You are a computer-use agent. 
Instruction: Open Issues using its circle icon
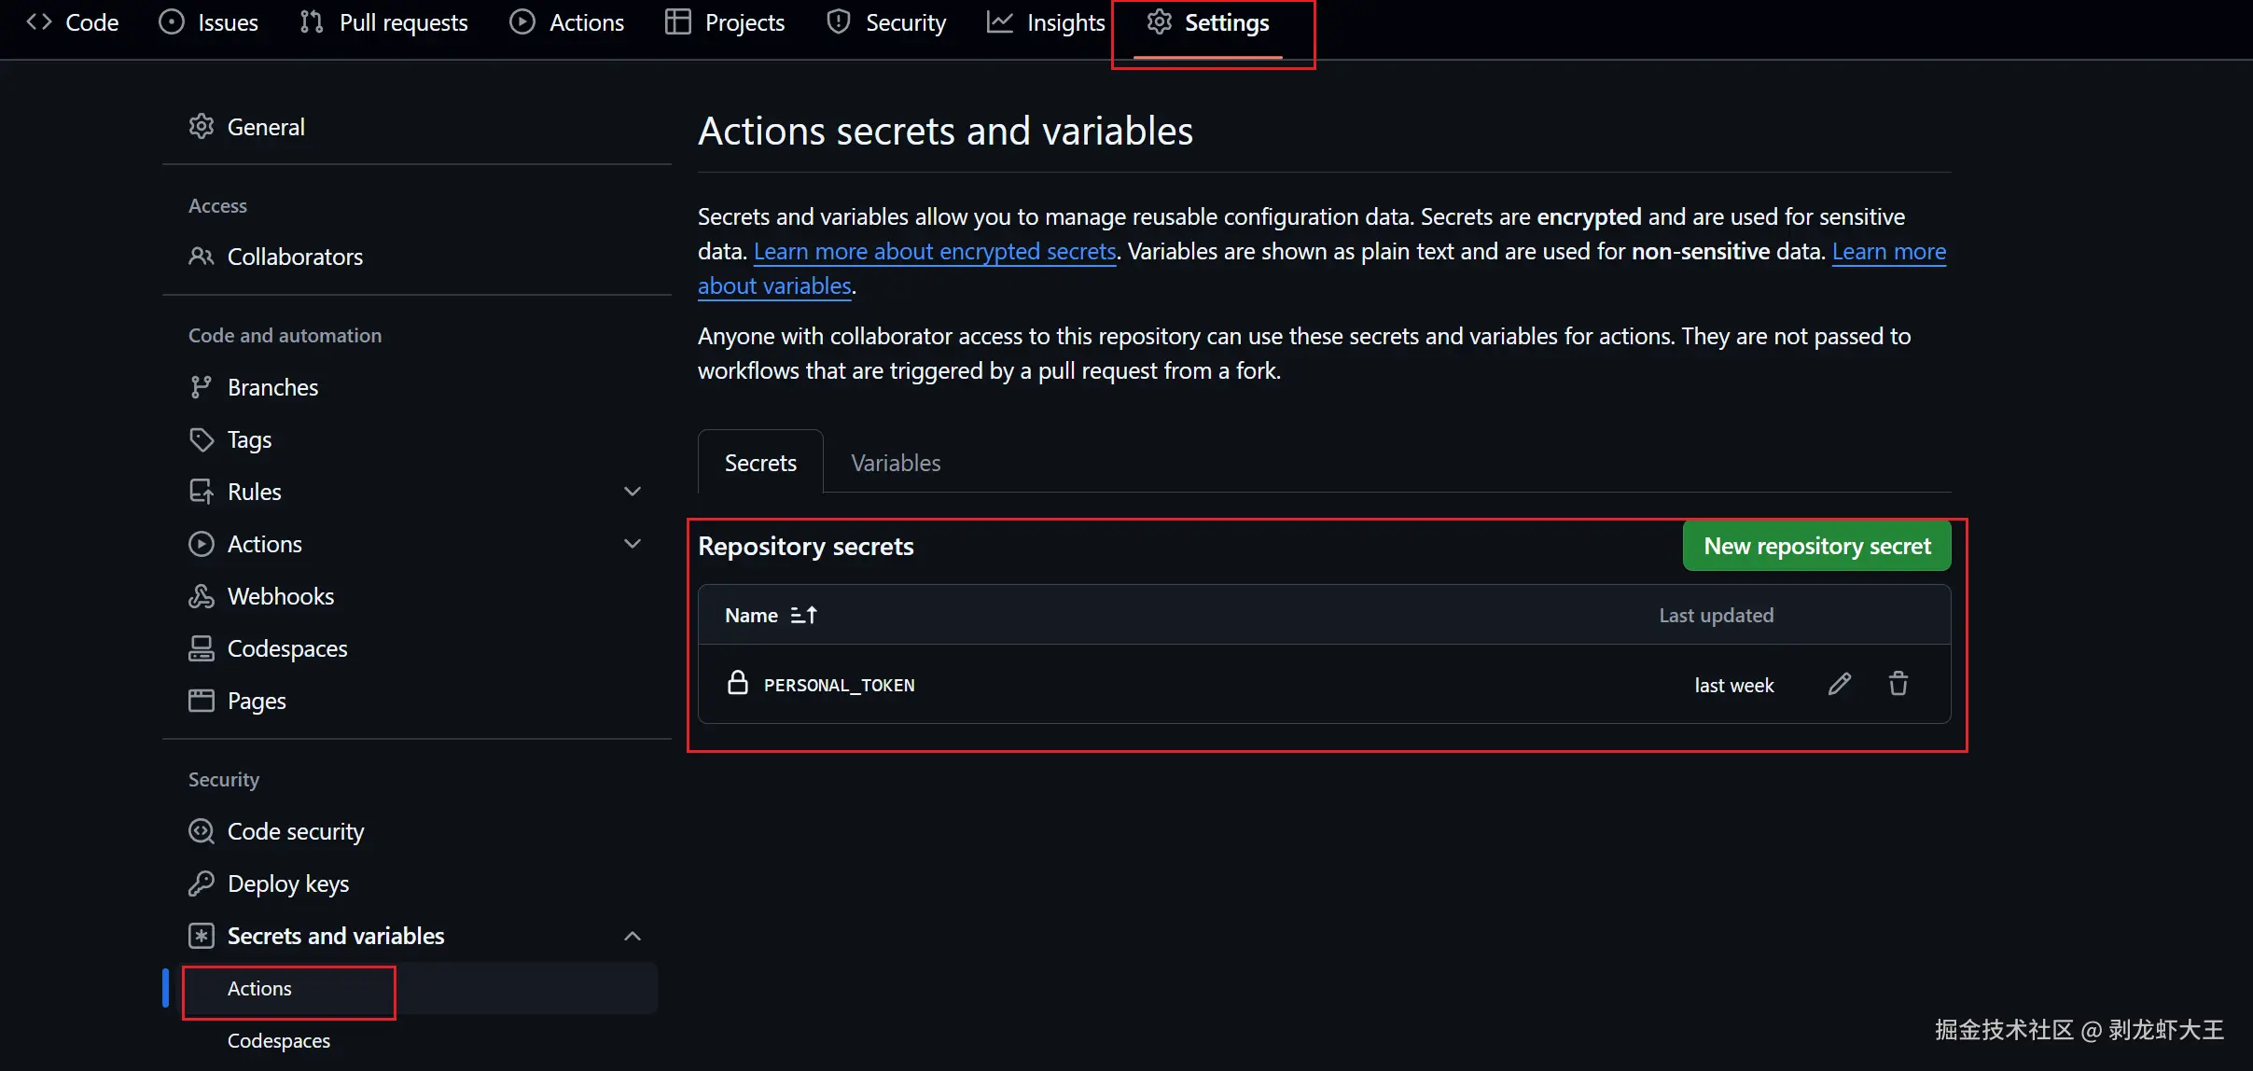pyautogui.click(x=172, y=21)
